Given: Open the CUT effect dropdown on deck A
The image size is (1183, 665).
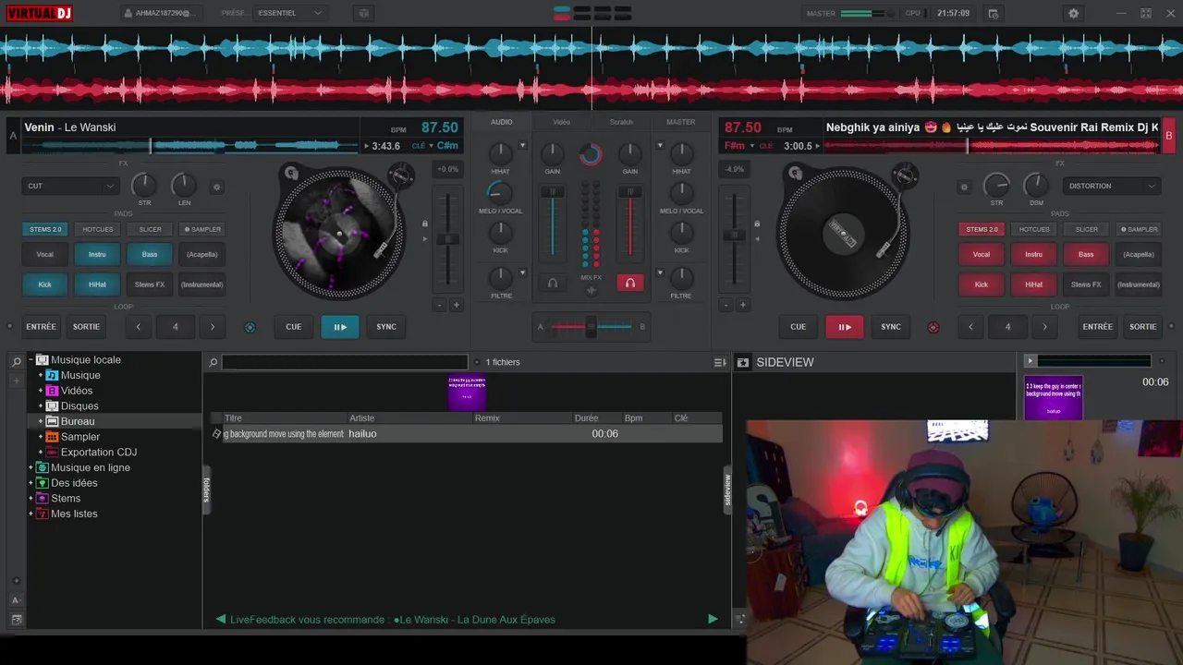Looking at the screenshot, I should 70,186.
